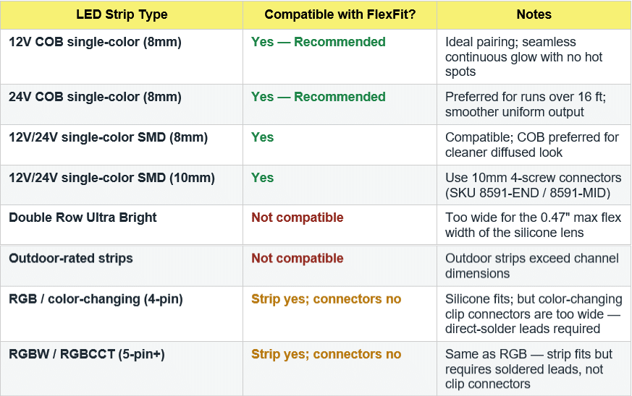Image resolution: width=632 pixels, height=396 pixels.
Task: Select the "Too wide for the 0.47" max" note
Action: pos(533,225)
